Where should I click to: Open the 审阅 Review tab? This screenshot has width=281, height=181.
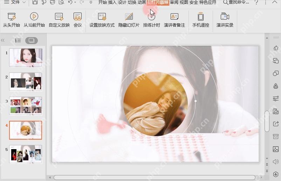click(174, 2)
